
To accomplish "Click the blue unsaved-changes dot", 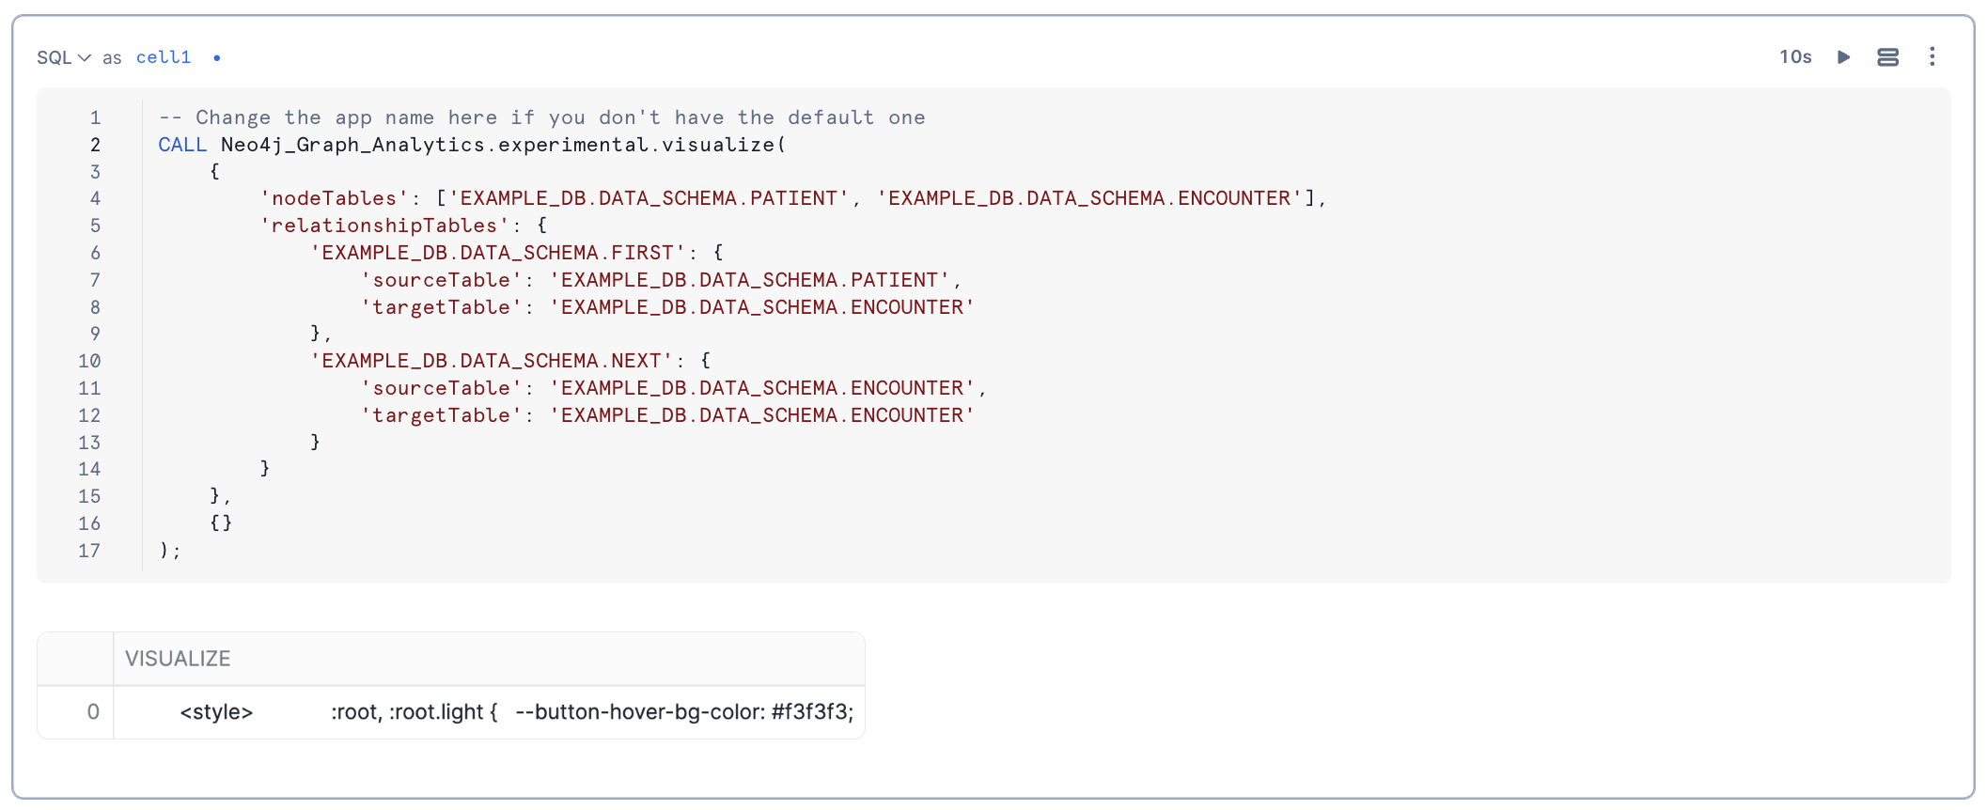I will pyautogui.click(x=217, y=58).
